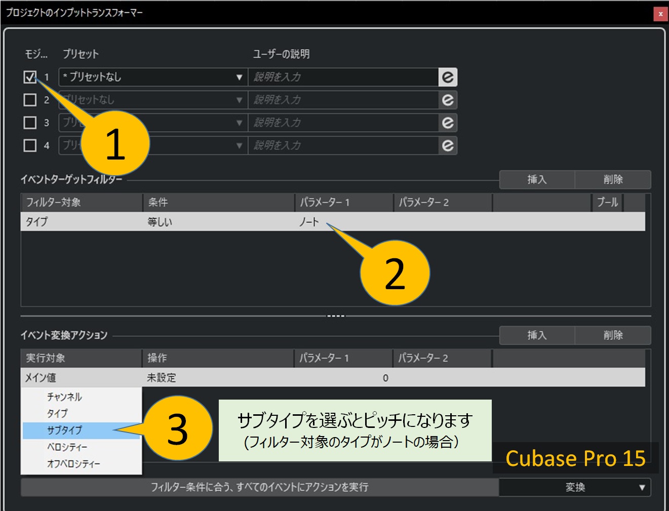Click the edit icon for module 4
Screen dimensions: 669x511
pyautogui.click(x=448, y=145)
